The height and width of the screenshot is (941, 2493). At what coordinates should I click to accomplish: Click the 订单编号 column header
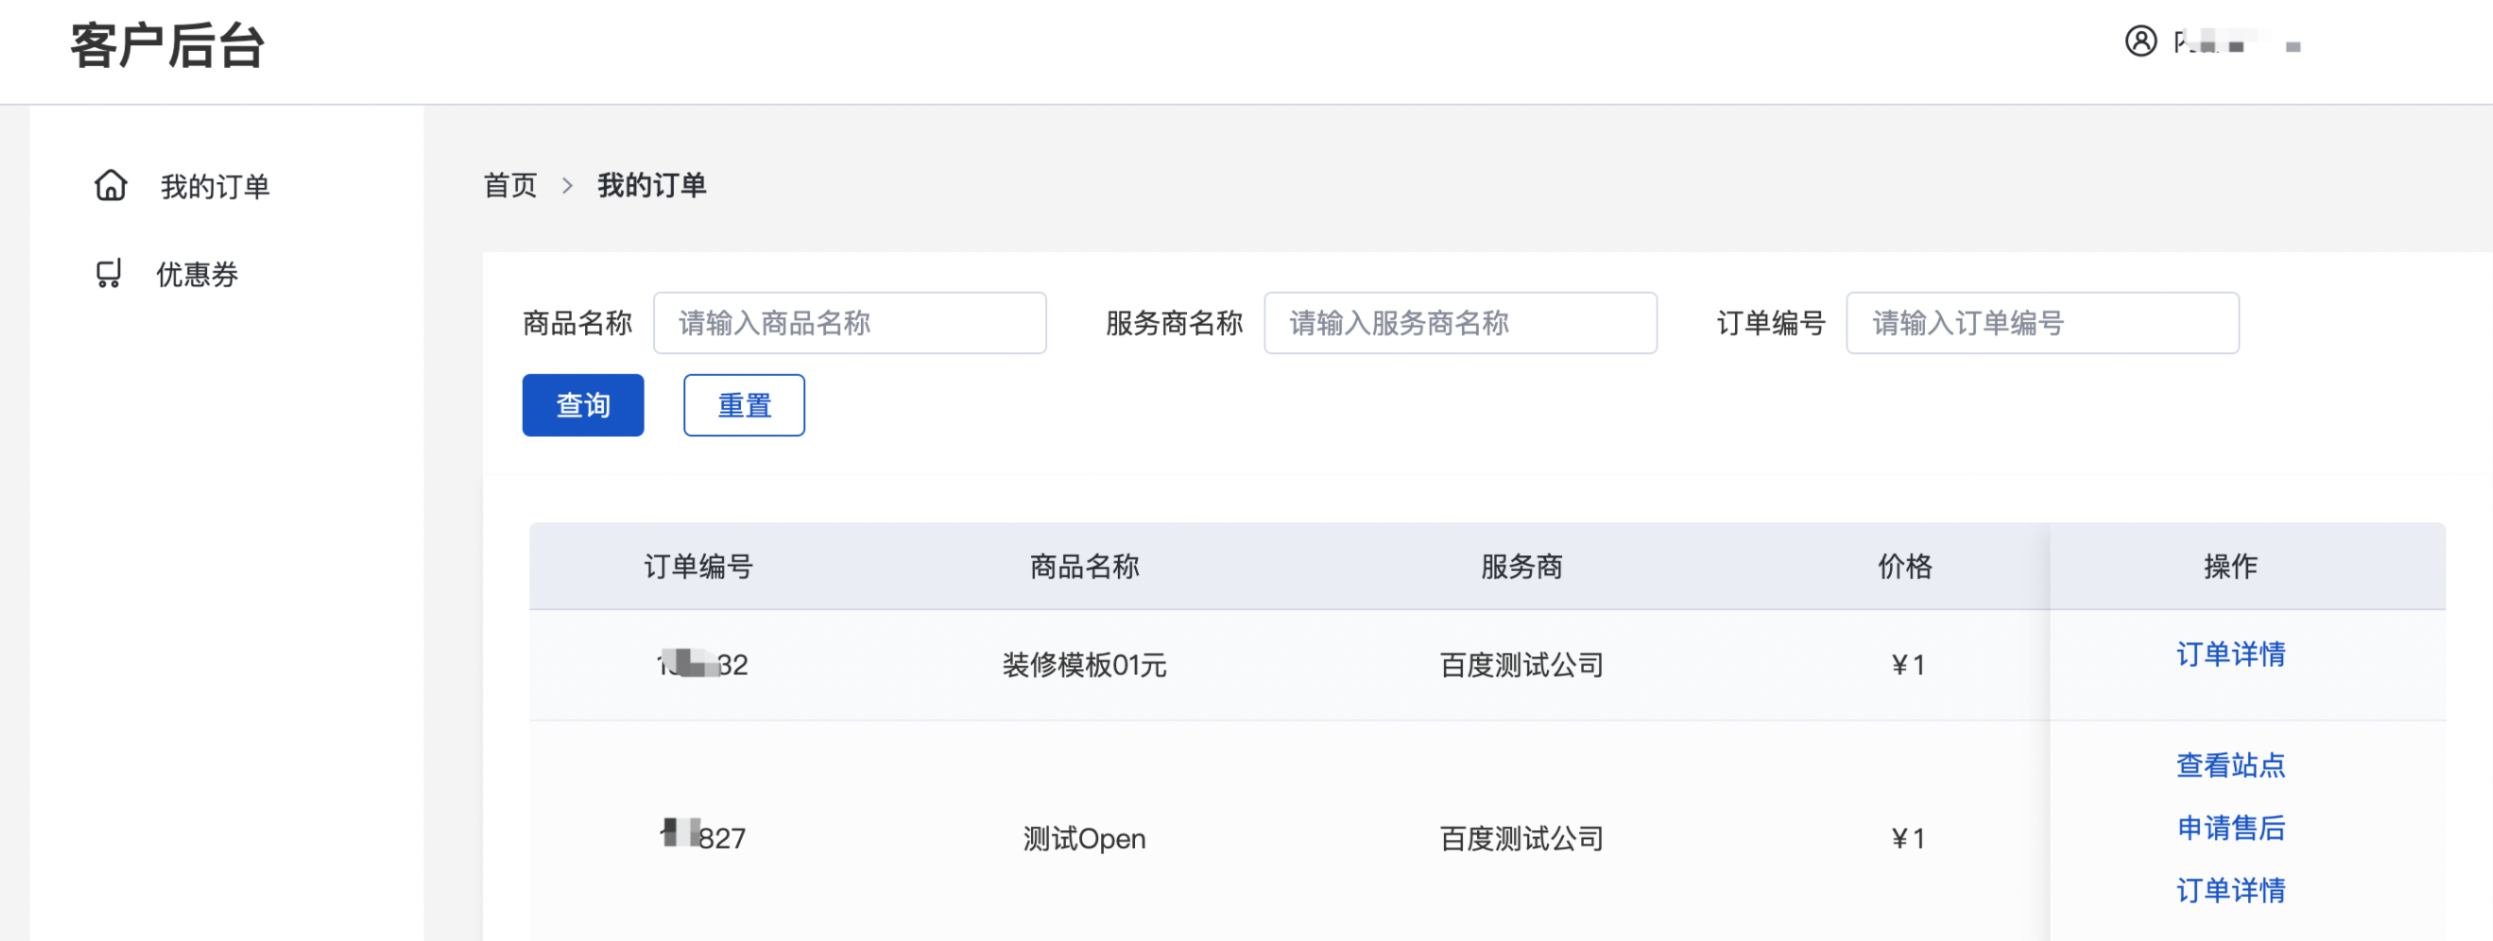coord(697,566)
